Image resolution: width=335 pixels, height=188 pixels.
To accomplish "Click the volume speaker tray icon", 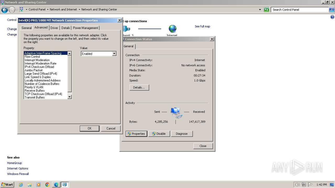I will click(x=297, y=185).
